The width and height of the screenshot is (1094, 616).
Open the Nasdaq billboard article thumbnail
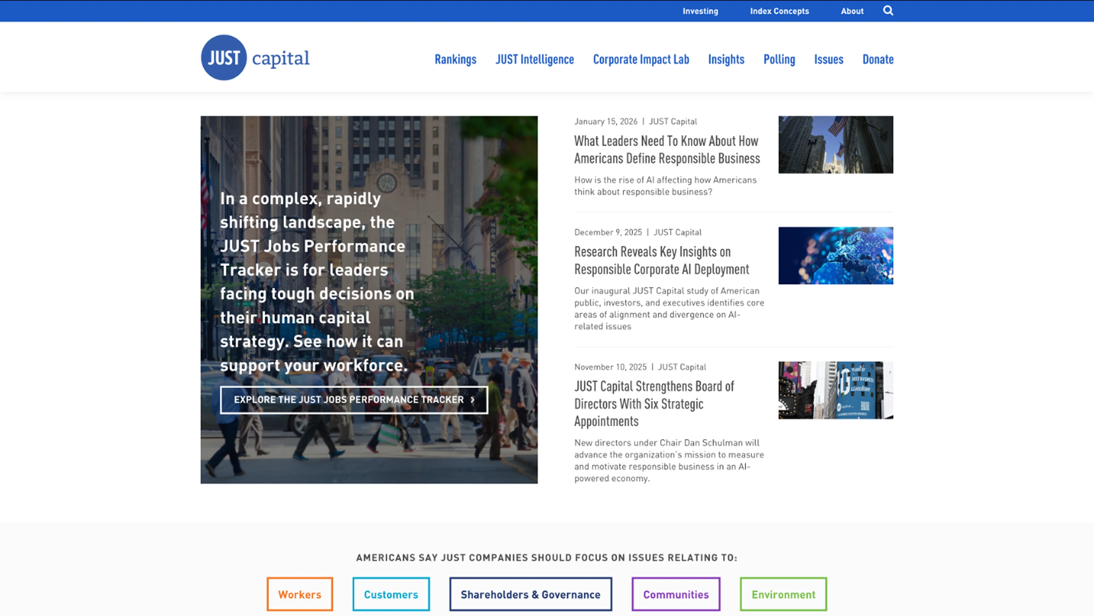coord(836,390)
